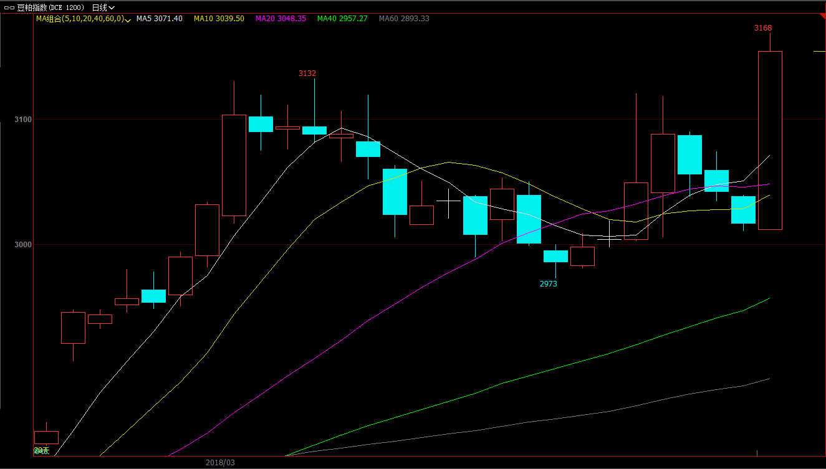The width and height of the screenshot is (826, 469).
Task: Select the MA60 2893.33 label
Action: click(404, 19)
